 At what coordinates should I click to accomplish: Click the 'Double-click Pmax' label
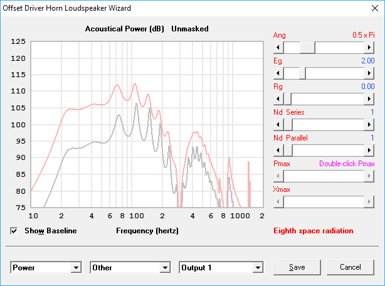click(347, 164)
